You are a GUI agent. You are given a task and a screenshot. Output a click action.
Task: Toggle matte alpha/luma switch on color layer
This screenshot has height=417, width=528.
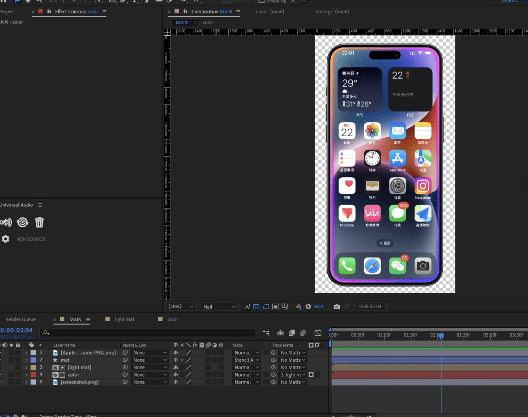311,375
